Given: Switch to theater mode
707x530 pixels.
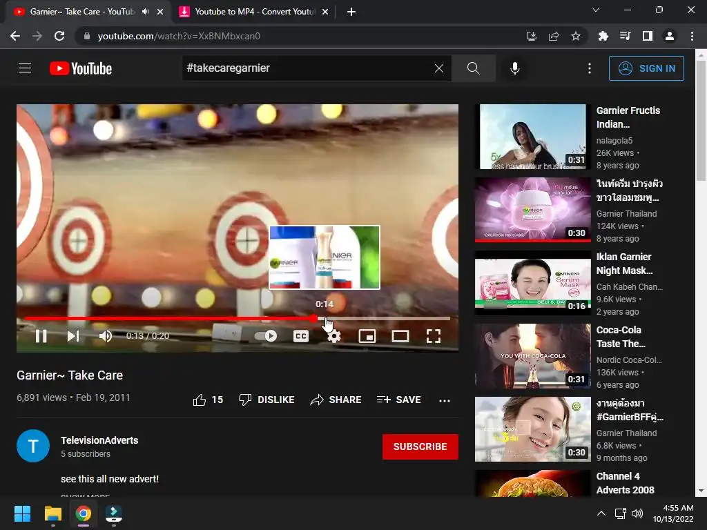Looking at the screenshot, I should pyautogui.click(x=400, y=336).
